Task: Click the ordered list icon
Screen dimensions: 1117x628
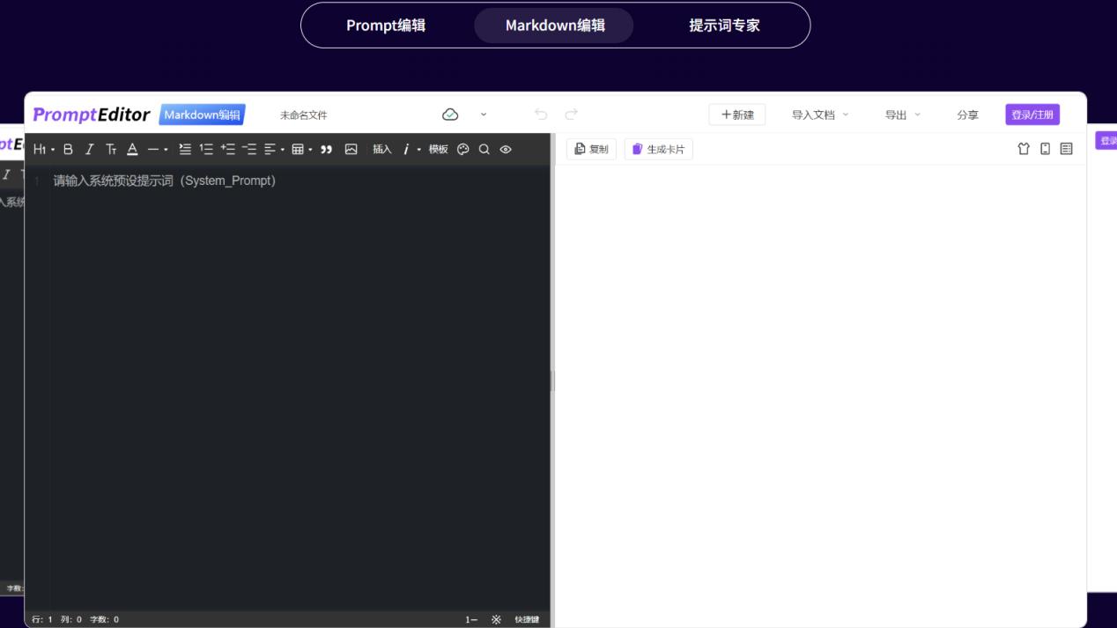Action: coord(206,149)
